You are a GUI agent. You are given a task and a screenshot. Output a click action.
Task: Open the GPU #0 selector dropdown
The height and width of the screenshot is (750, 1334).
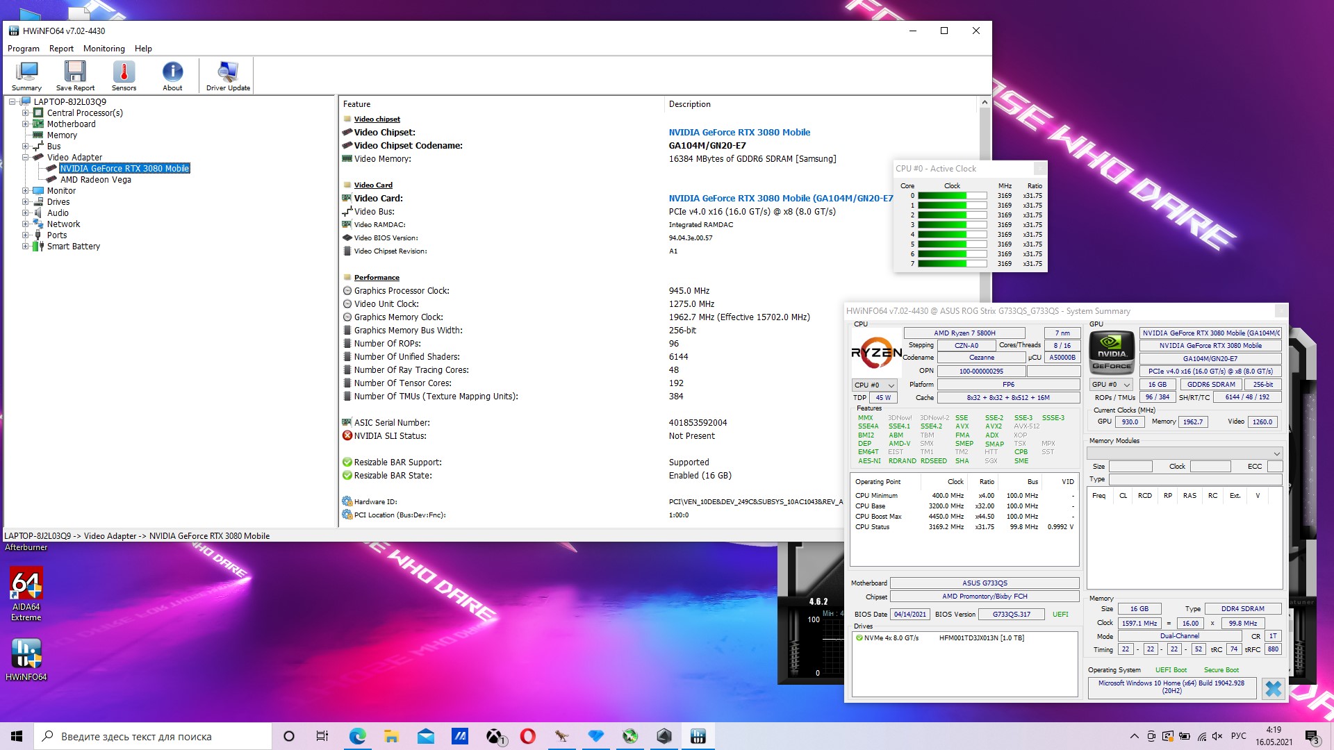coord(1112,385)
